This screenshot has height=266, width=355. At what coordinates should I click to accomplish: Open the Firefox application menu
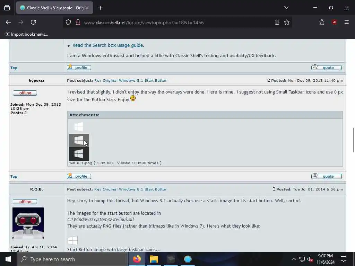347,22
